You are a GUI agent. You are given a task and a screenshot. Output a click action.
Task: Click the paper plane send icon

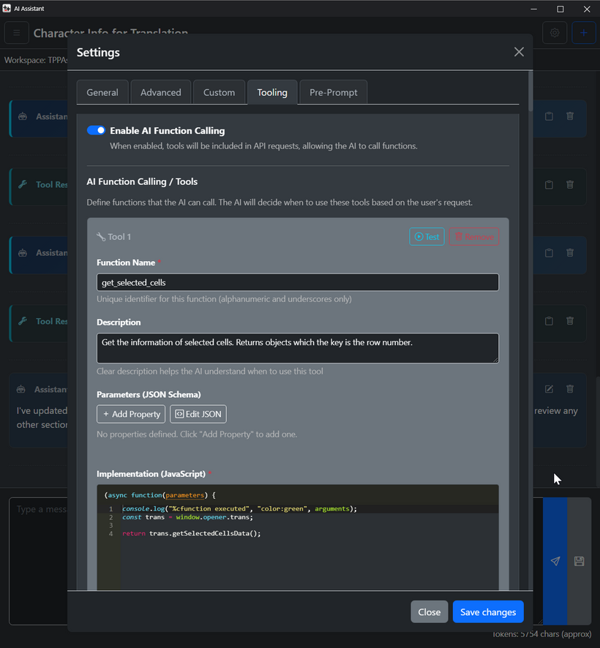[555, 561]
